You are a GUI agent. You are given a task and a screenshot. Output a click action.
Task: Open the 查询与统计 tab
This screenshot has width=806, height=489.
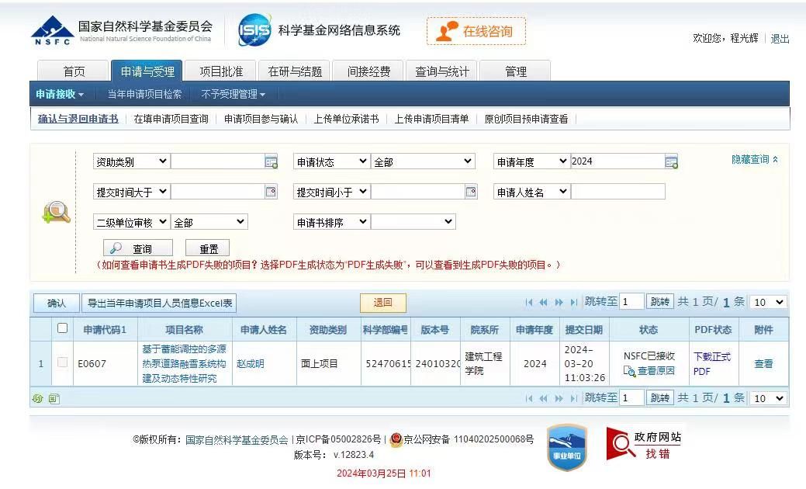[x=442, y=71]
